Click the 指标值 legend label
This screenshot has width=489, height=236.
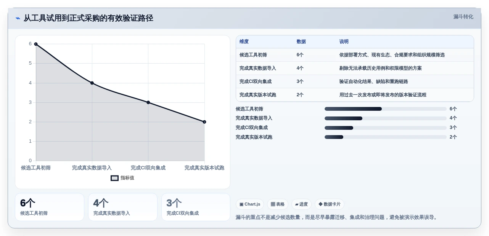[x=127, y=178]
